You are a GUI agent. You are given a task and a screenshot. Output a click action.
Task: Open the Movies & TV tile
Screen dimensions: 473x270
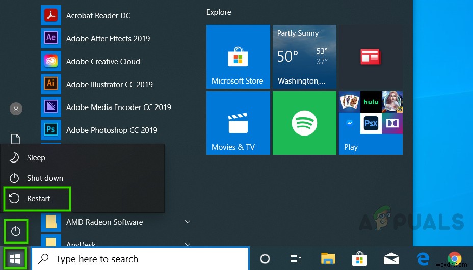238,123
